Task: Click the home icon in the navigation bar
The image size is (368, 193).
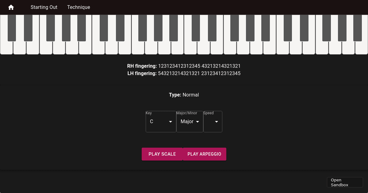Action: [11, 7]
